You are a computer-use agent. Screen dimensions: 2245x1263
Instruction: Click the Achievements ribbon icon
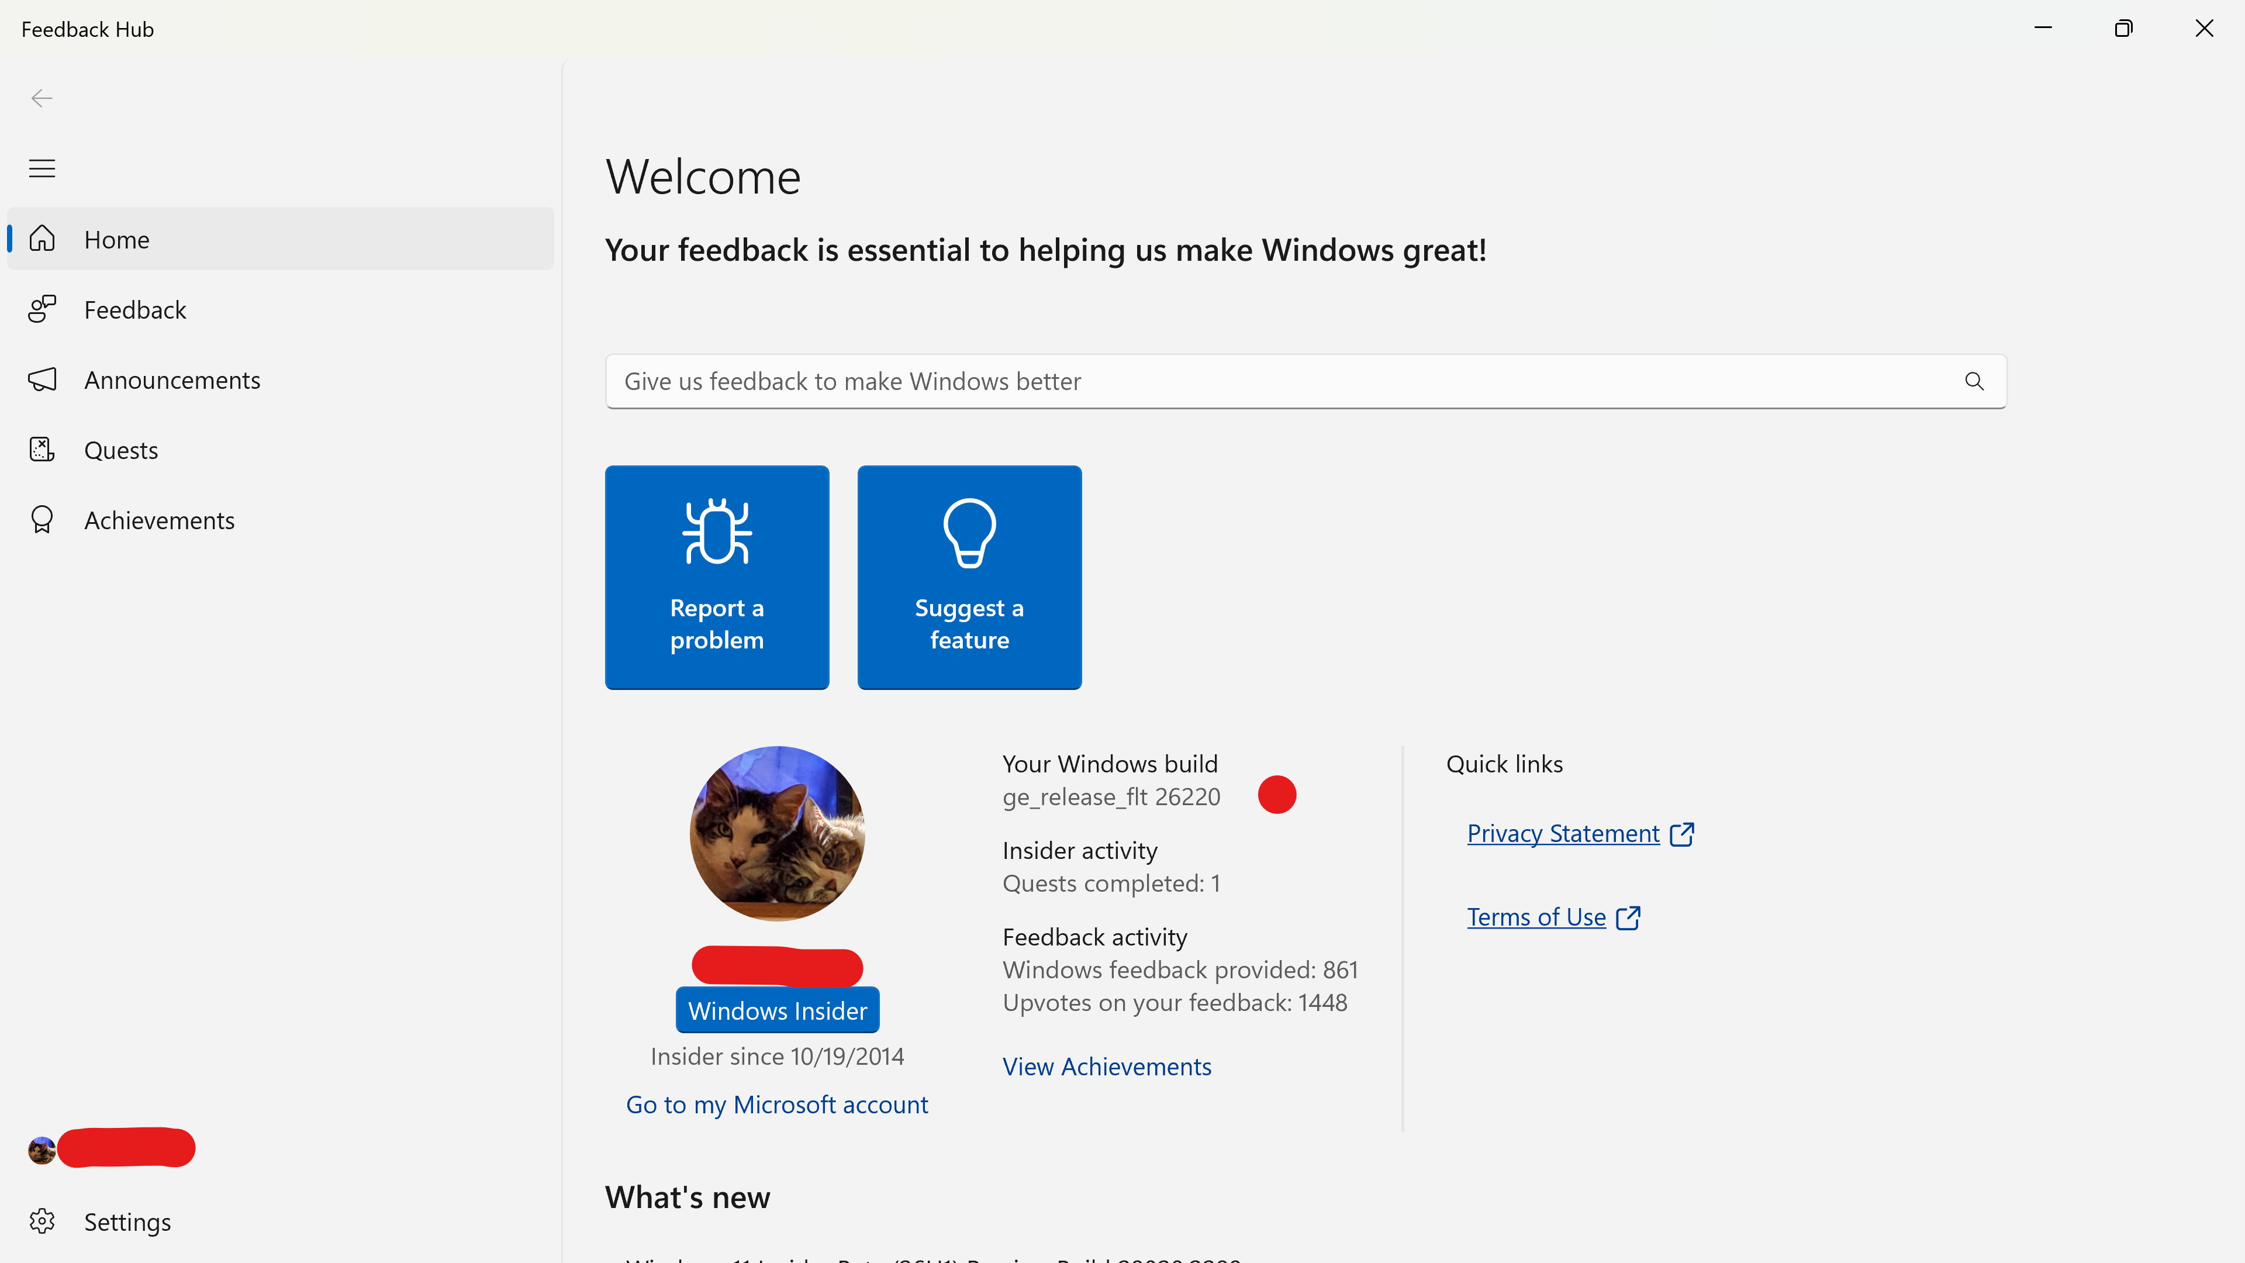tap(42, 520)
